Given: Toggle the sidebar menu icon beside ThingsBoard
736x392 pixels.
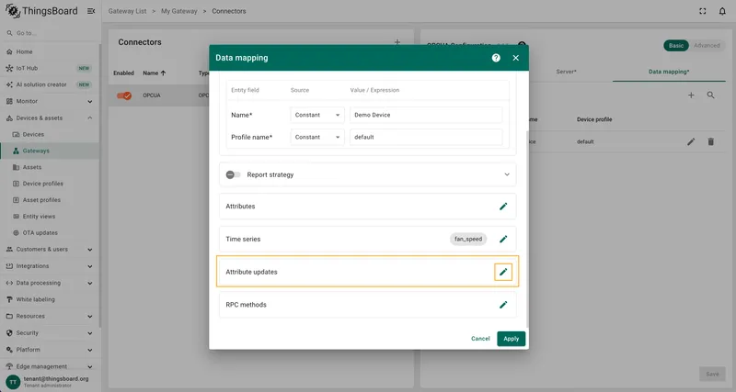Looking at the screenshot, I should coord(91,11).
